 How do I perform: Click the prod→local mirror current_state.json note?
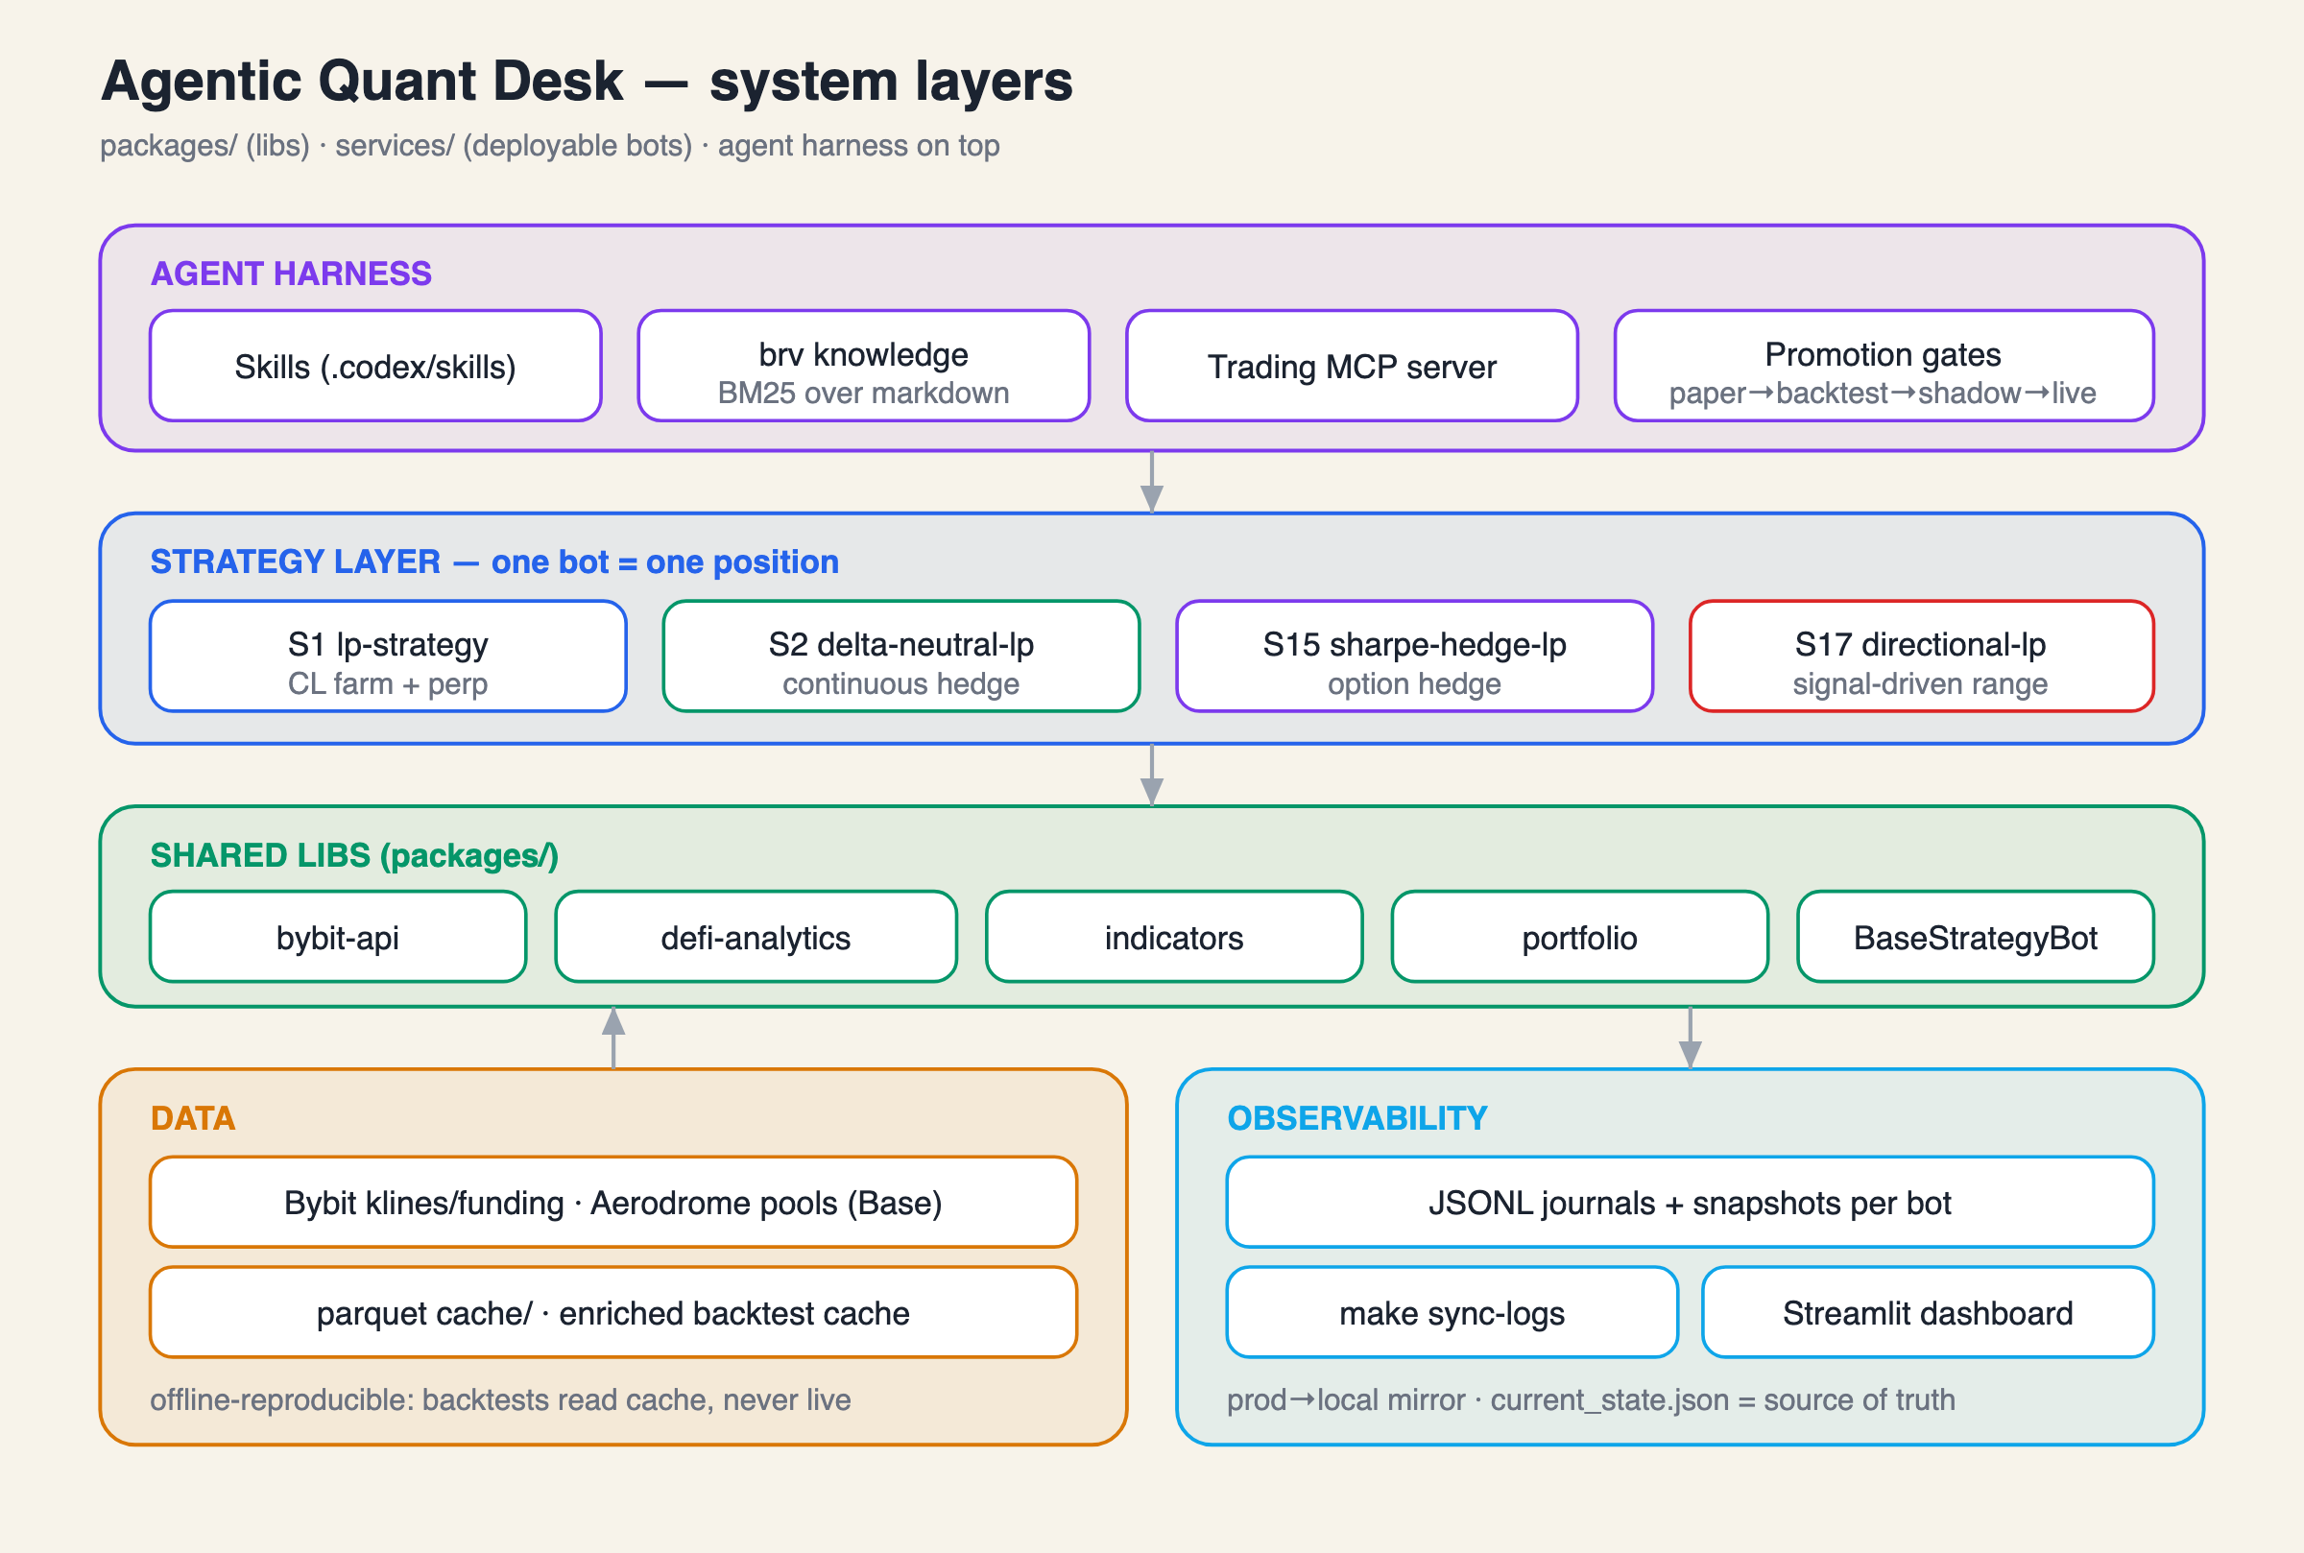[x=1592, y=1399]
